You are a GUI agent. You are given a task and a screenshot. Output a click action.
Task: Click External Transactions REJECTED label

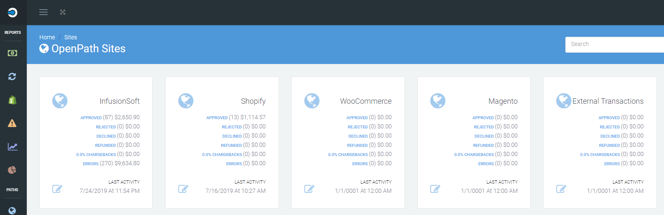[x=610, y=127]
